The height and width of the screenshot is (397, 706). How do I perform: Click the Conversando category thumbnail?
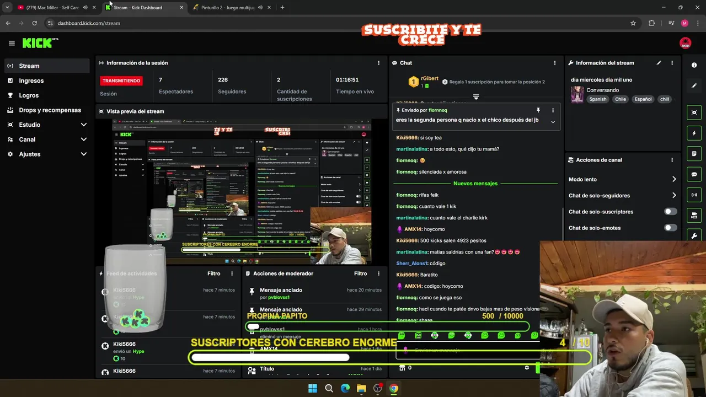coord(577,94)
